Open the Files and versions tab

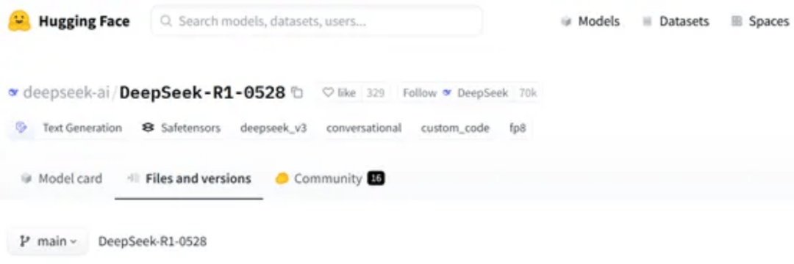[189, 179]
